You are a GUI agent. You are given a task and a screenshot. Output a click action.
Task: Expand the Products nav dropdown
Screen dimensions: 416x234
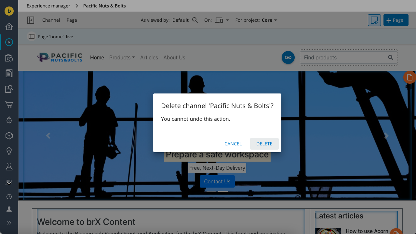click(x=122, y=57)
